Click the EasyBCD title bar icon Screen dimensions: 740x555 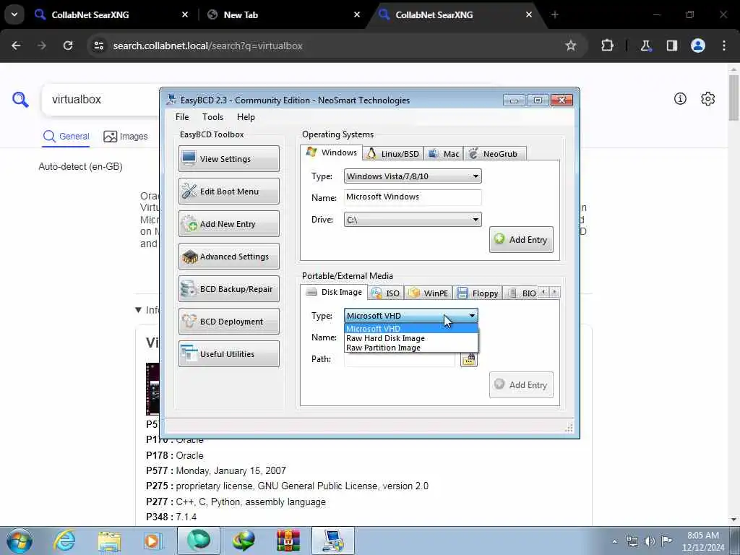coord(171,100)
